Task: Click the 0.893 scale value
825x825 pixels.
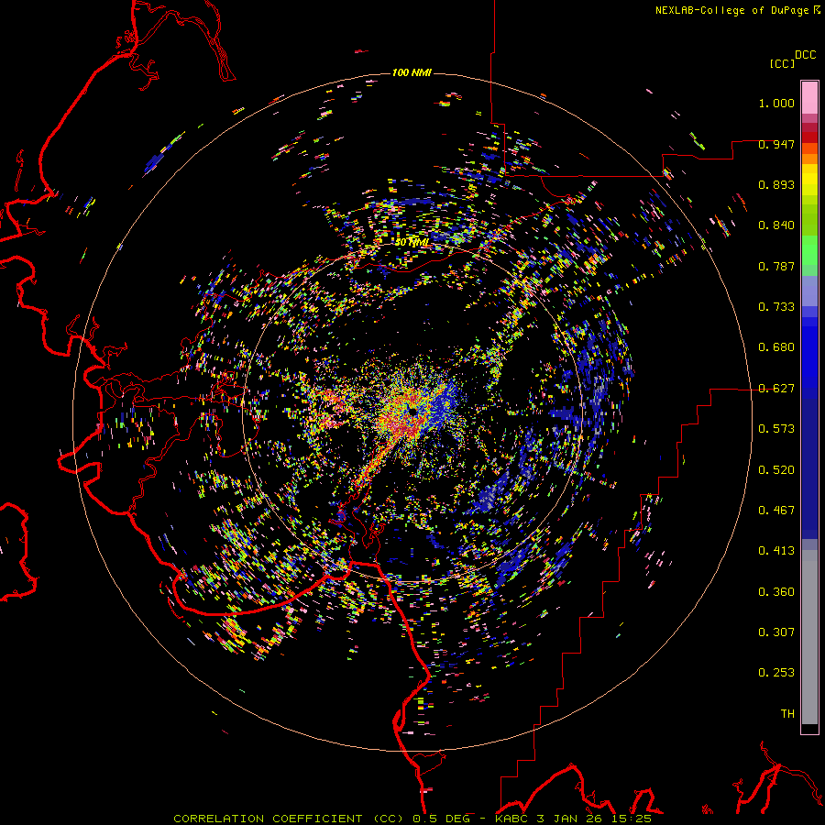Action: [x=776, y=184]
